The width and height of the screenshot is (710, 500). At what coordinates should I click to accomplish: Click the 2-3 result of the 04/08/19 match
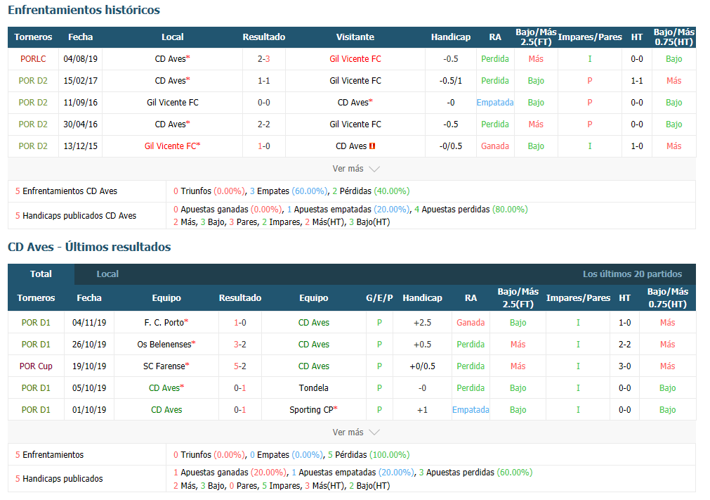point(263,59)
